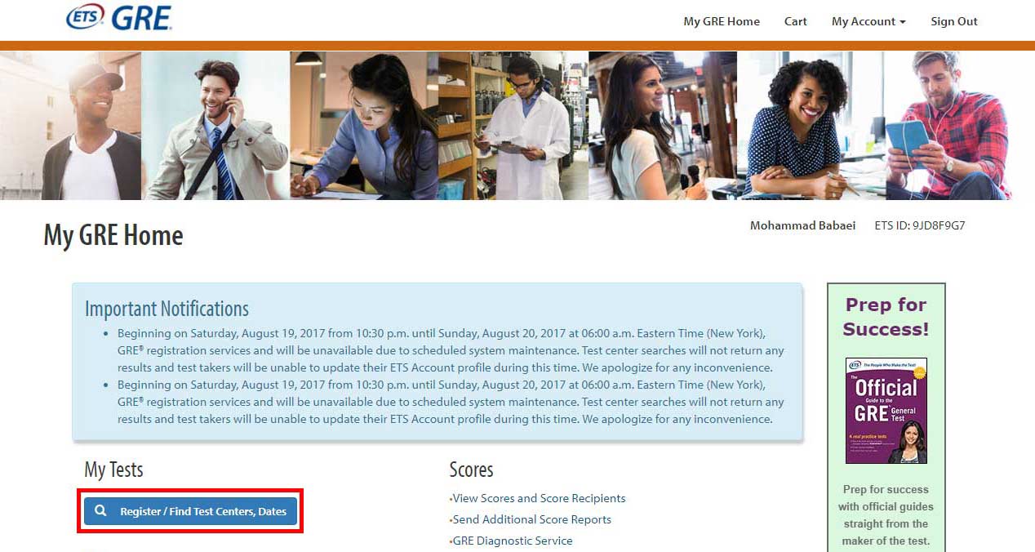
Task: Open the Cart page
Action: coord(796,21)
